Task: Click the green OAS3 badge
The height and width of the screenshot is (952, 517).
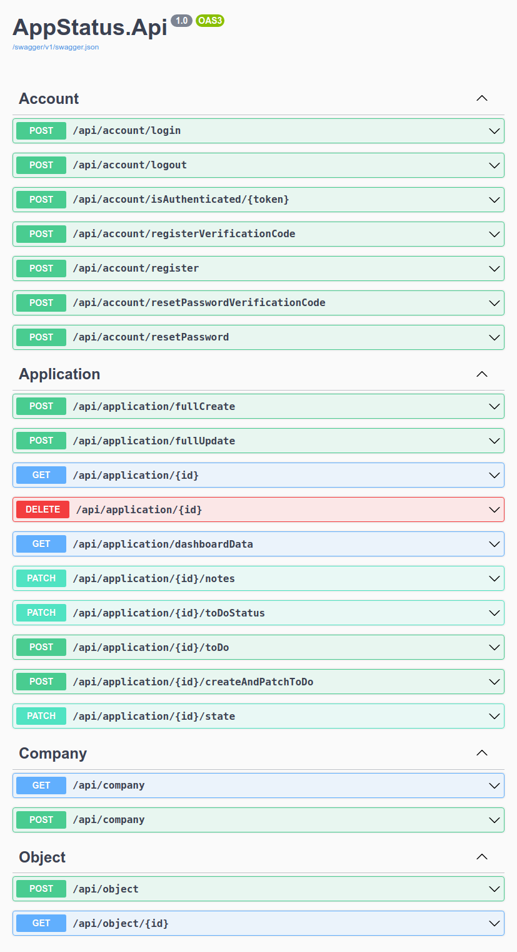Action: pyautogui.click(x=209, y=21)
